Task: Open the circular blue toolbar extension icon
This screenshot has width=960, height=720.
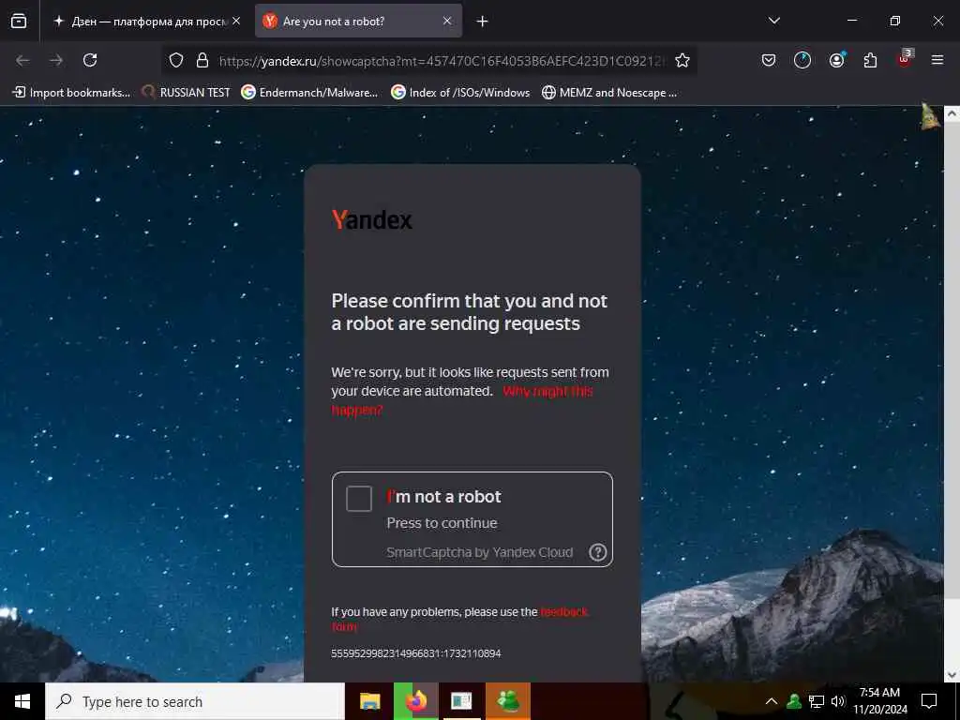Action: pos(802,60)
